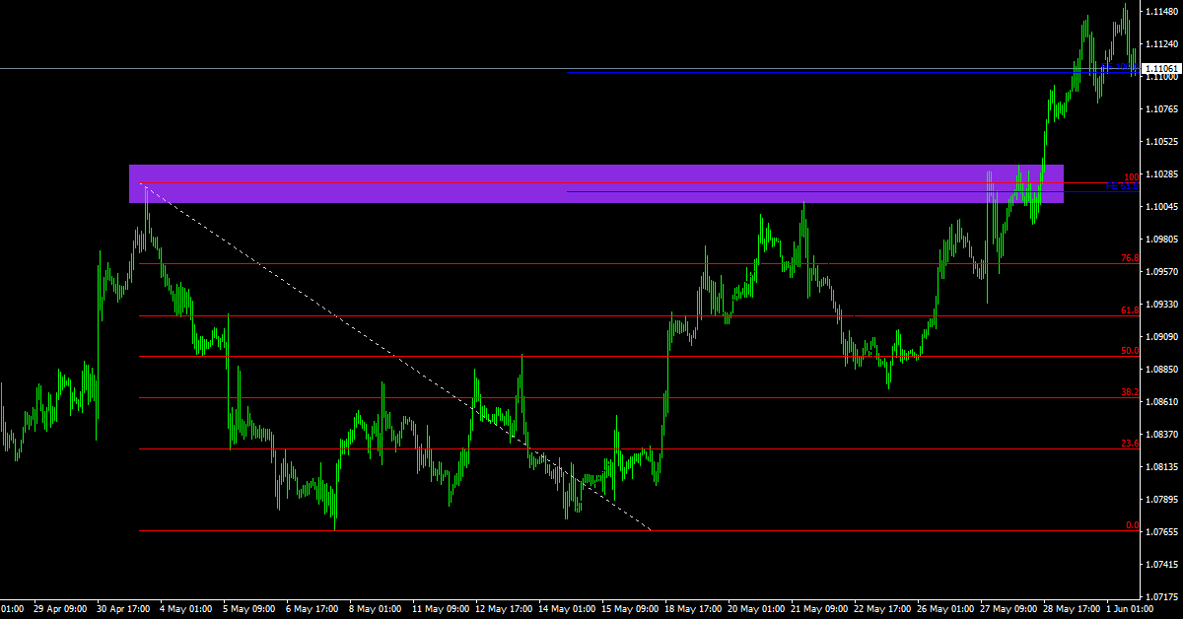Screen dimensions: 1183x619
Task: Click the blue FE 100.0 expansion label
Action: (1119, 67)
